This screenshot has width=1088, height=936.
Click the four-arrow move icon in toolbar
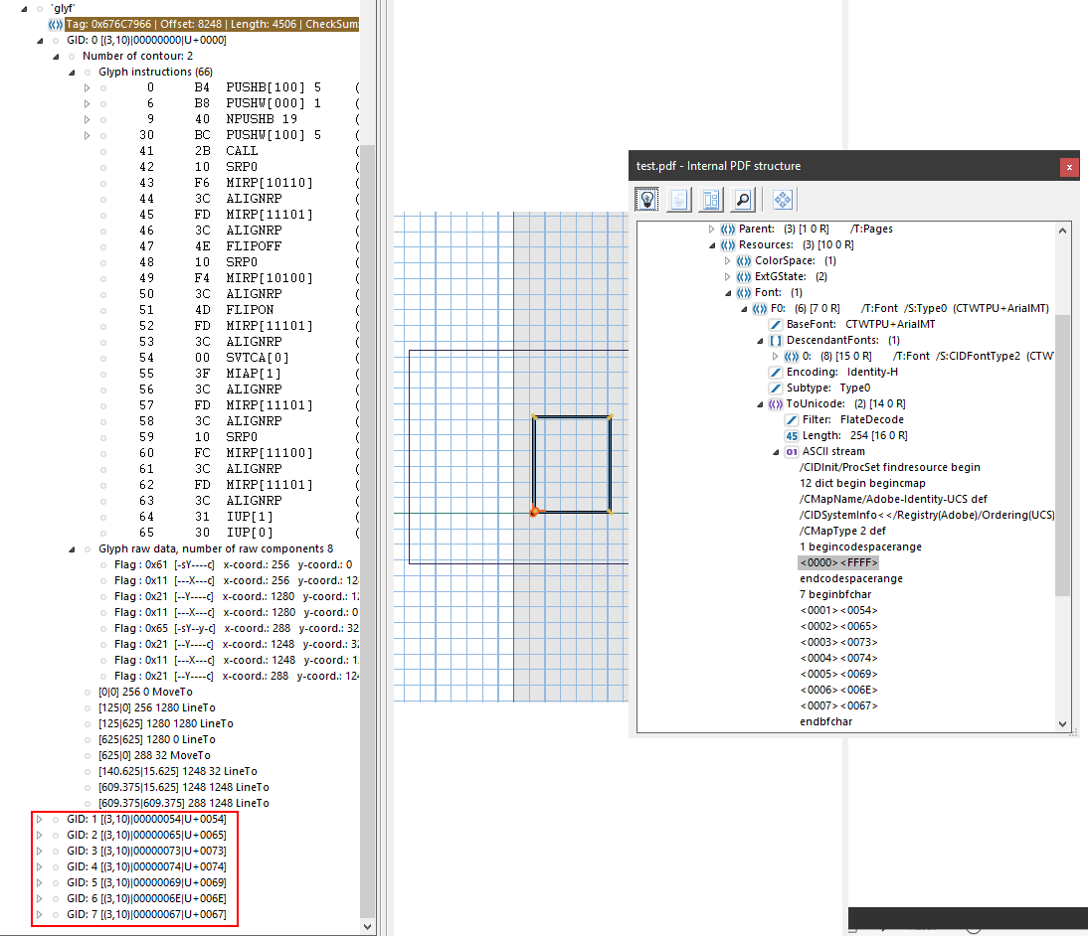(x=783, y=200)
